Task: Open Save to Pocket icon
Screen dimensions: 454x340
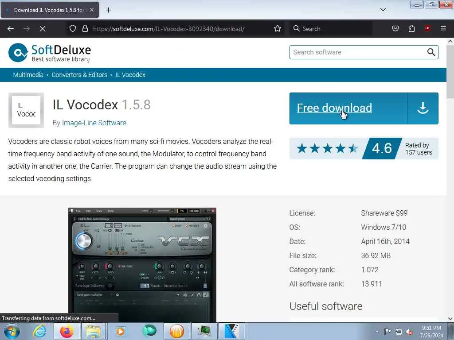Action: pyautogui.click(x=395, y=29)
